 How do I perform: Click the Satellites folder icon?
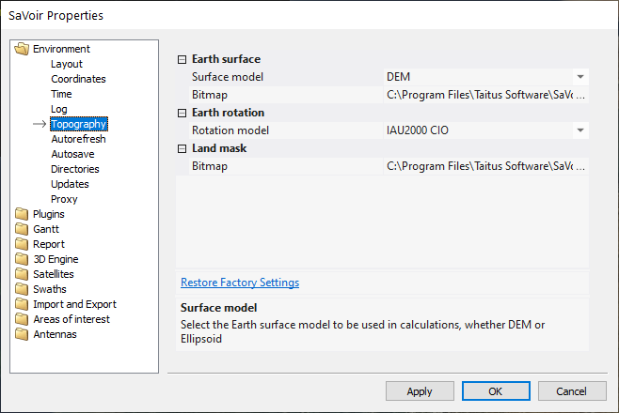tap(23, 274)
